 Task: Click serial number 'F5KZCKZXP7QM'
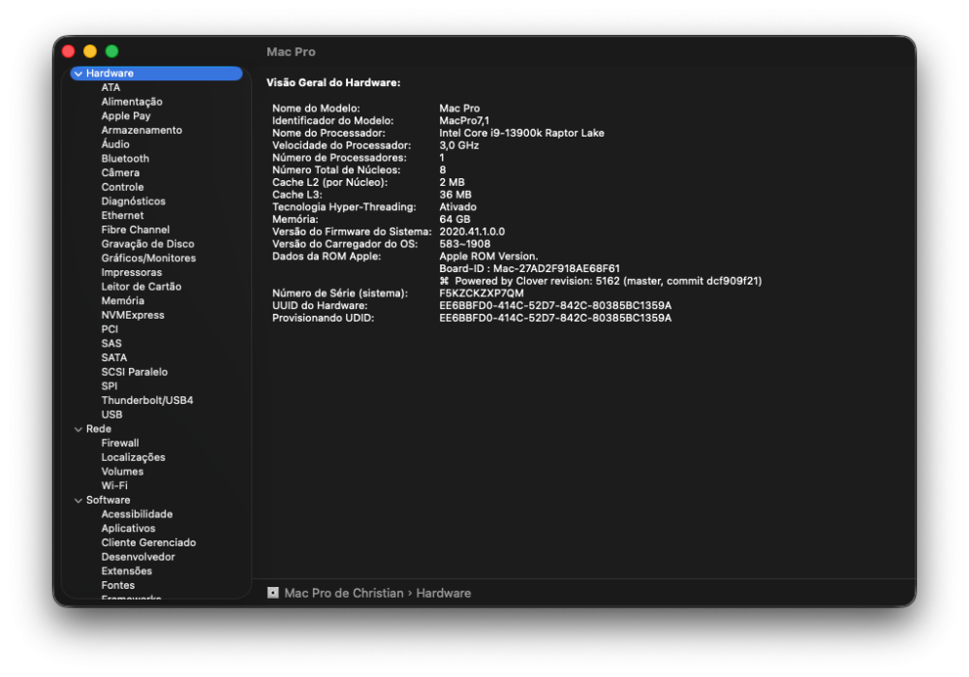point(482,292)
